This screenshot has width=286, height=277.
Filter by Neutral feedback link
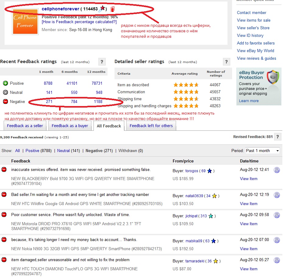[63, 151]
